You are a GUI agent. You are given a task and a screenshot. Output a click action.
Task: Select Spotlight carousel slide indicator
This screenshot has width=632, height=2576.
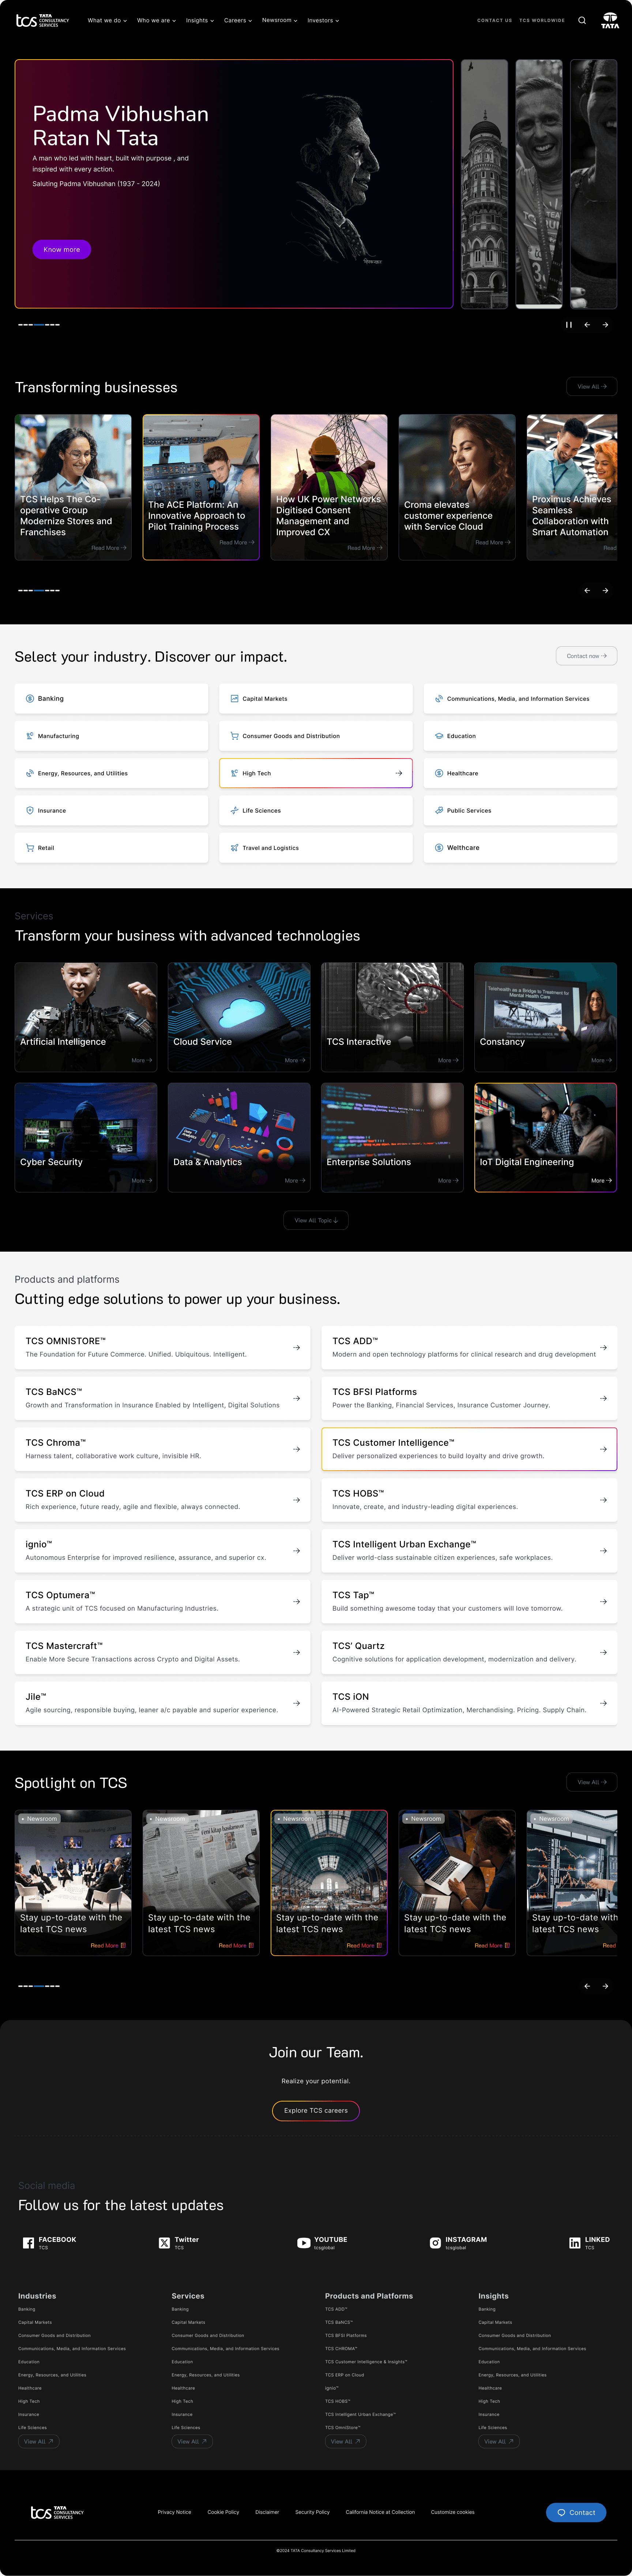(x=39, y=1986)
